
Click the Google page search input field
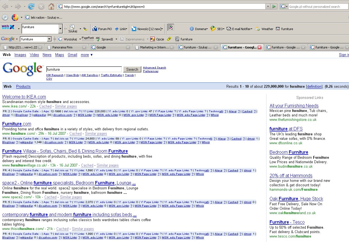[x=84, y=69]
